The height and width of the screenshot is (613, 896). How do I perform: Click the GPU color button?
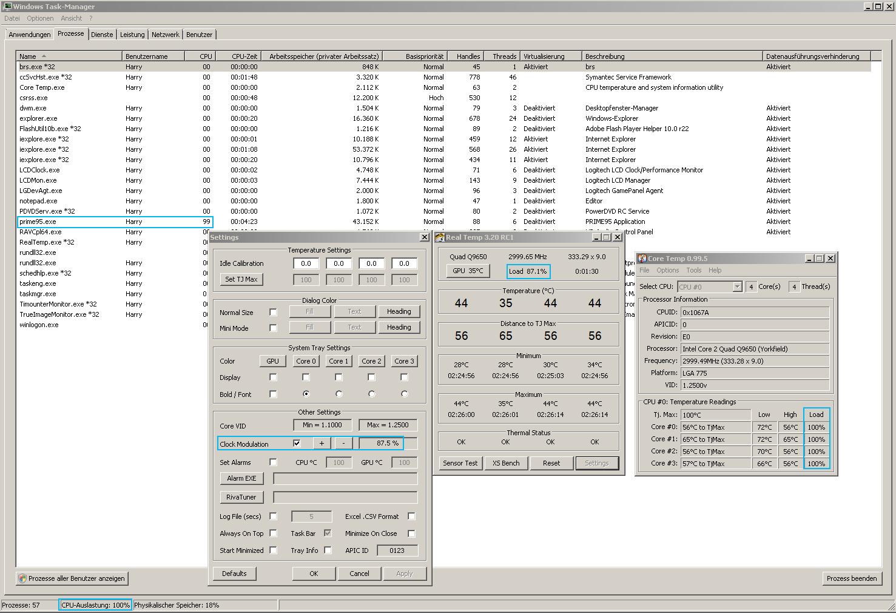click(273, 361)
